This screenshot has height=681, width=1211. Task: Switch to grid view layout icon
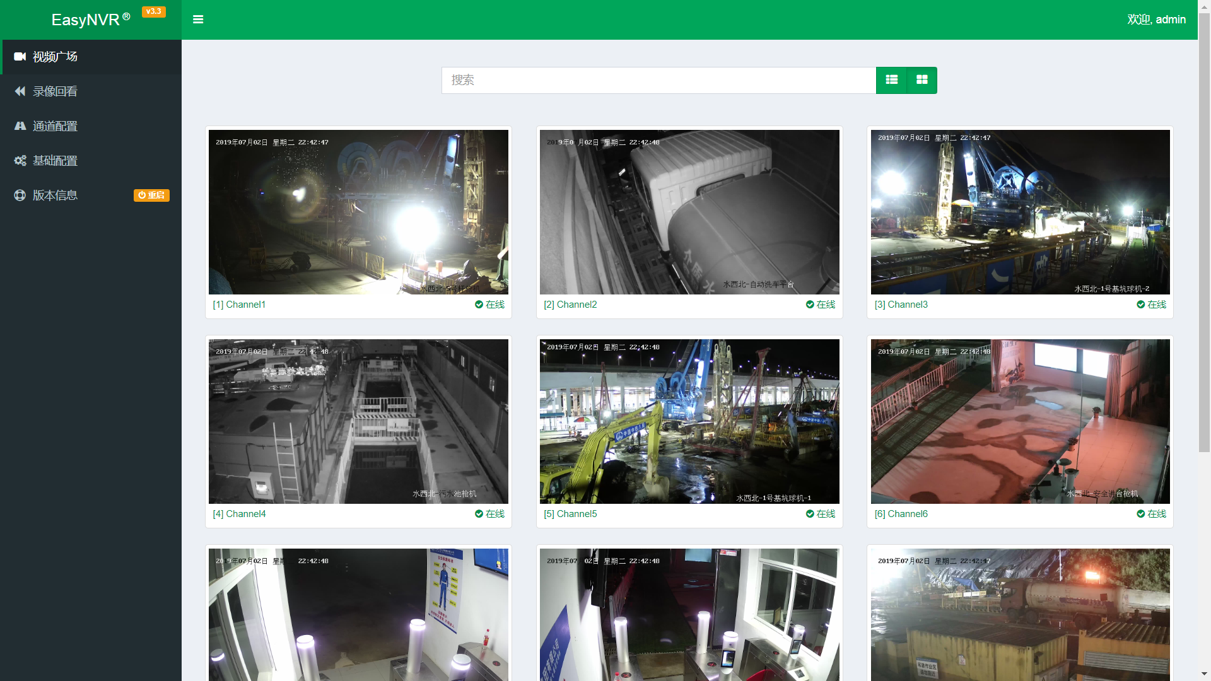[x=921, y=80]
